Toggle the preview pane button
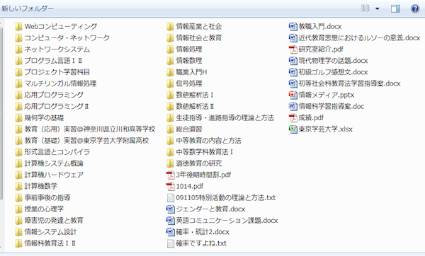 (395, 8)
